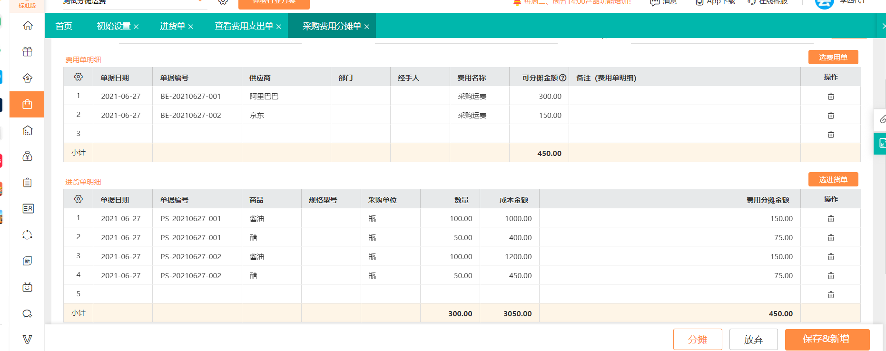Open column settings gear in 费用单明细 table

(x=79, y=77)
